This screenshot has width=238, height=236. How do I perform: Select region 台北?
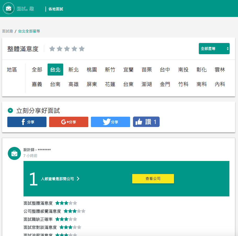click(55, 70)
